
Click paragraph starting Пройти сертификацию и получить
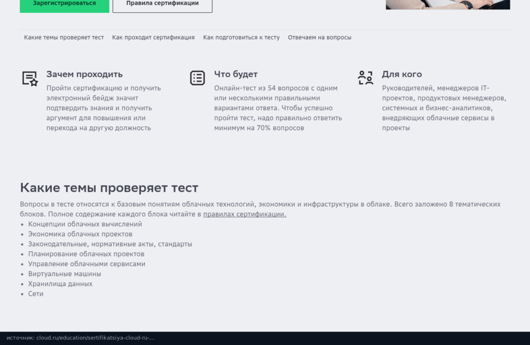click(x=104, y=108)
